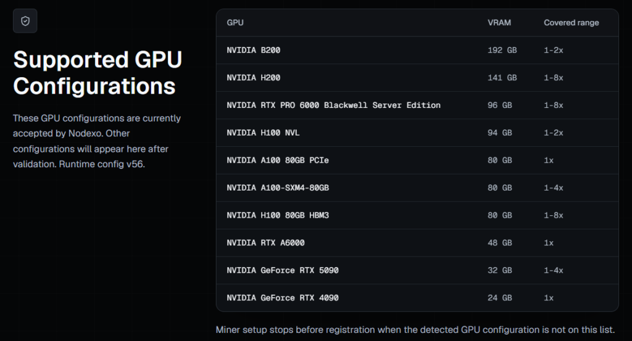The height and width of the screenshot is (341, 632).
Task: Click the miner setup note below table
Action: coord(415,330)
